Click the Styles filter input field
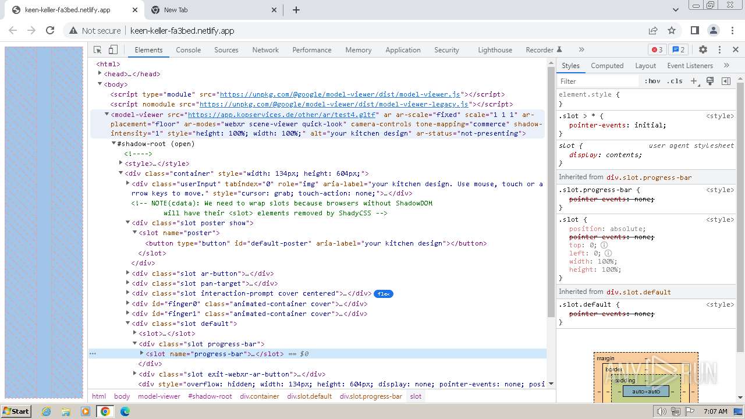 [x=598, y=81]
